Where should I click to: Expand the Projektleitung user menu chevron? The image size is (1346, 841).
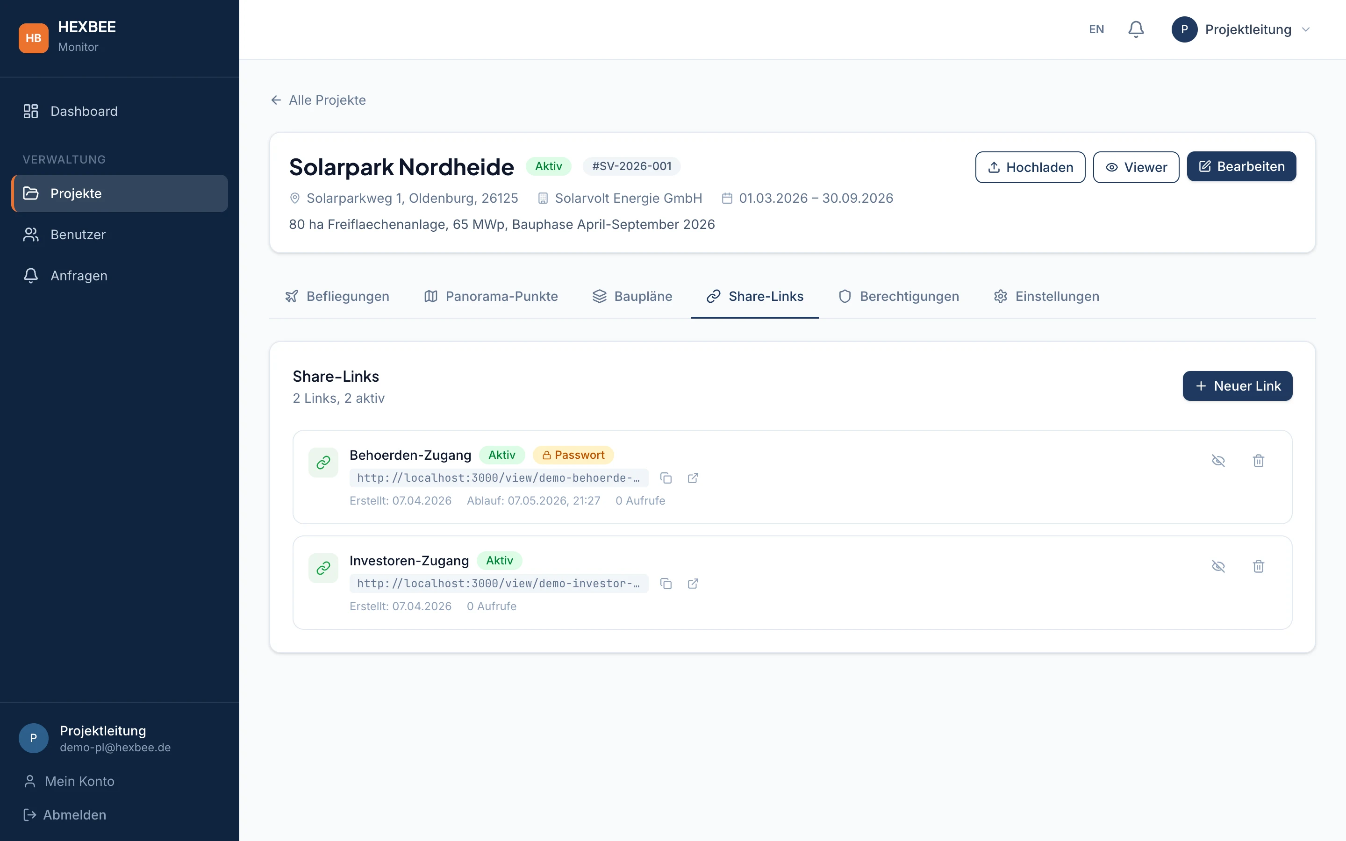1305,29
